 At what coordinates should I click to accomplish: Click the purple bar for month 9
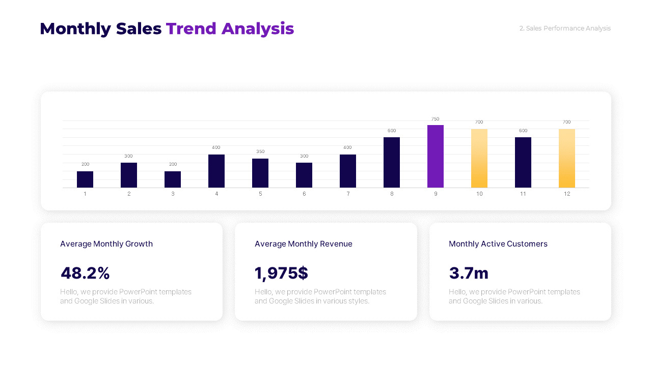pyautogui.click(x=436, y=157)
